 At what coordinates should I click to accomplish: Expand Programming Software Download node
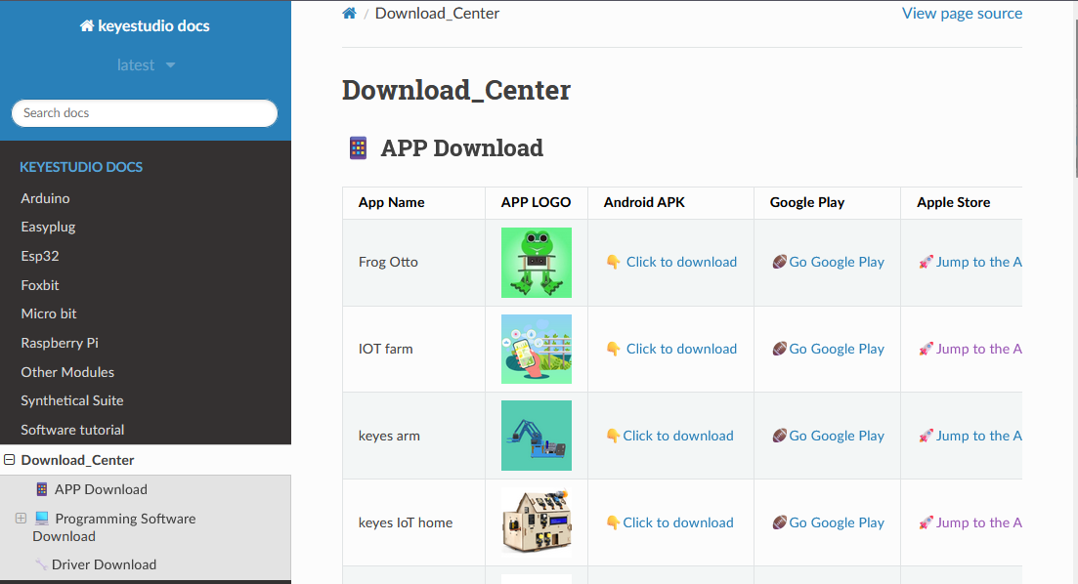tap(21, 518)
